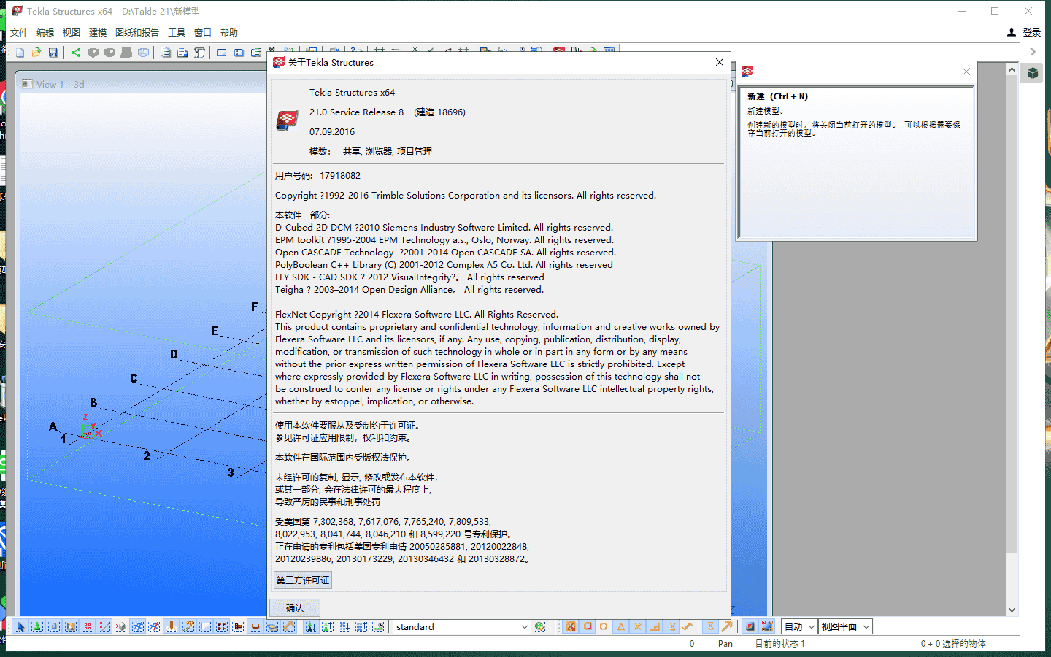Open a model using the Open folder icon
Image resolution: width=1051 pixels, height=657 pixels.
[x=36, y=52]
